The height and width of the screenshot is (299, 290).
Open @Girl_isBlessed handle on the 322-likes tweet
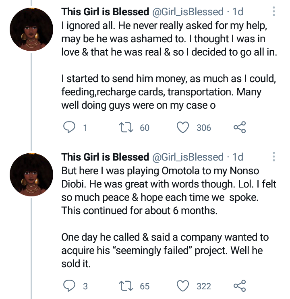188,157
